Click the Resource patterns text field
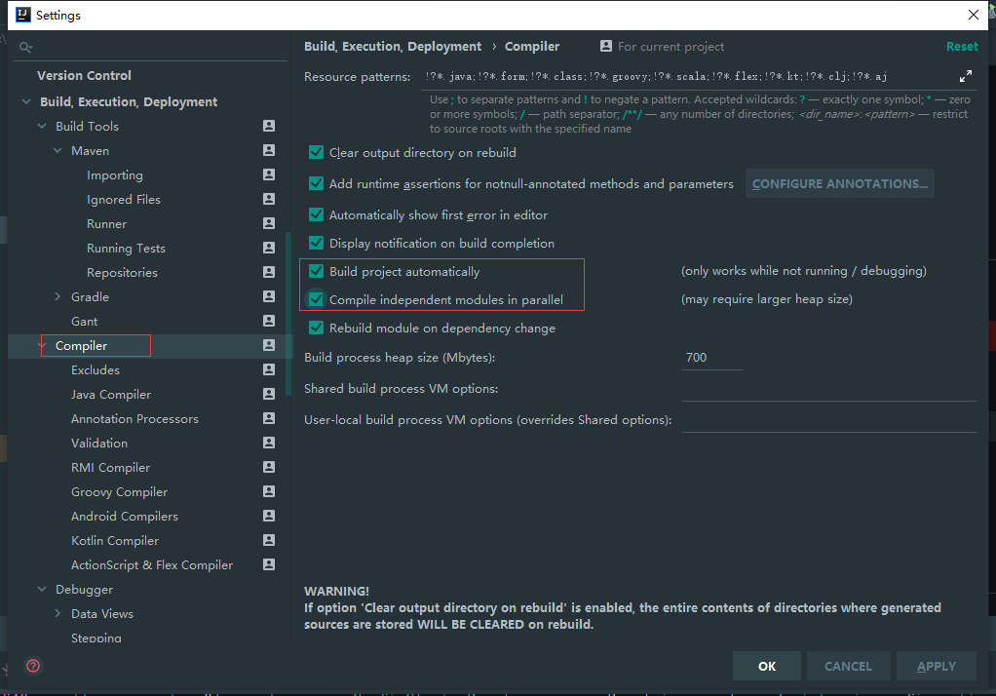 point(689,76)
